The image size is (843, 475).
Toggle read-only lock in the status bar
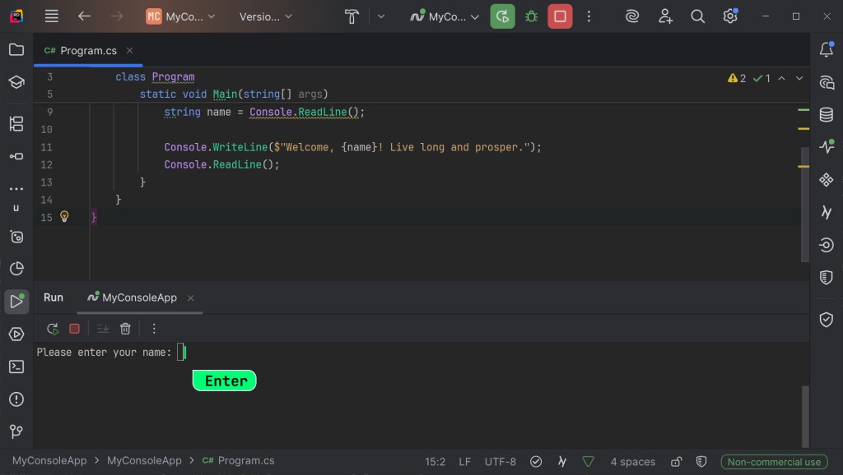[x=676, y=462]
